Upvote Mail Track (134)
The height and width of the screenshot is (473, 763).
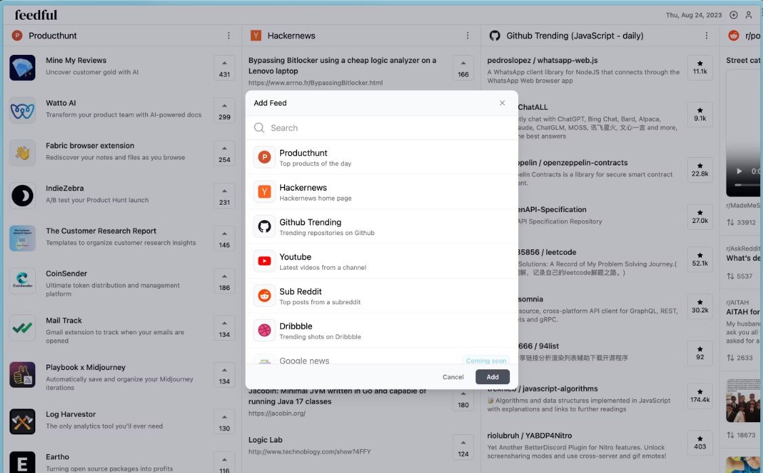click(x=224, y=328)
